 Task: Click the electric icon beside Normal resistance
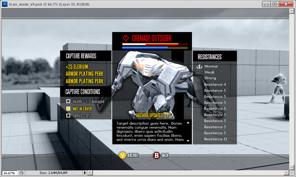199,66
